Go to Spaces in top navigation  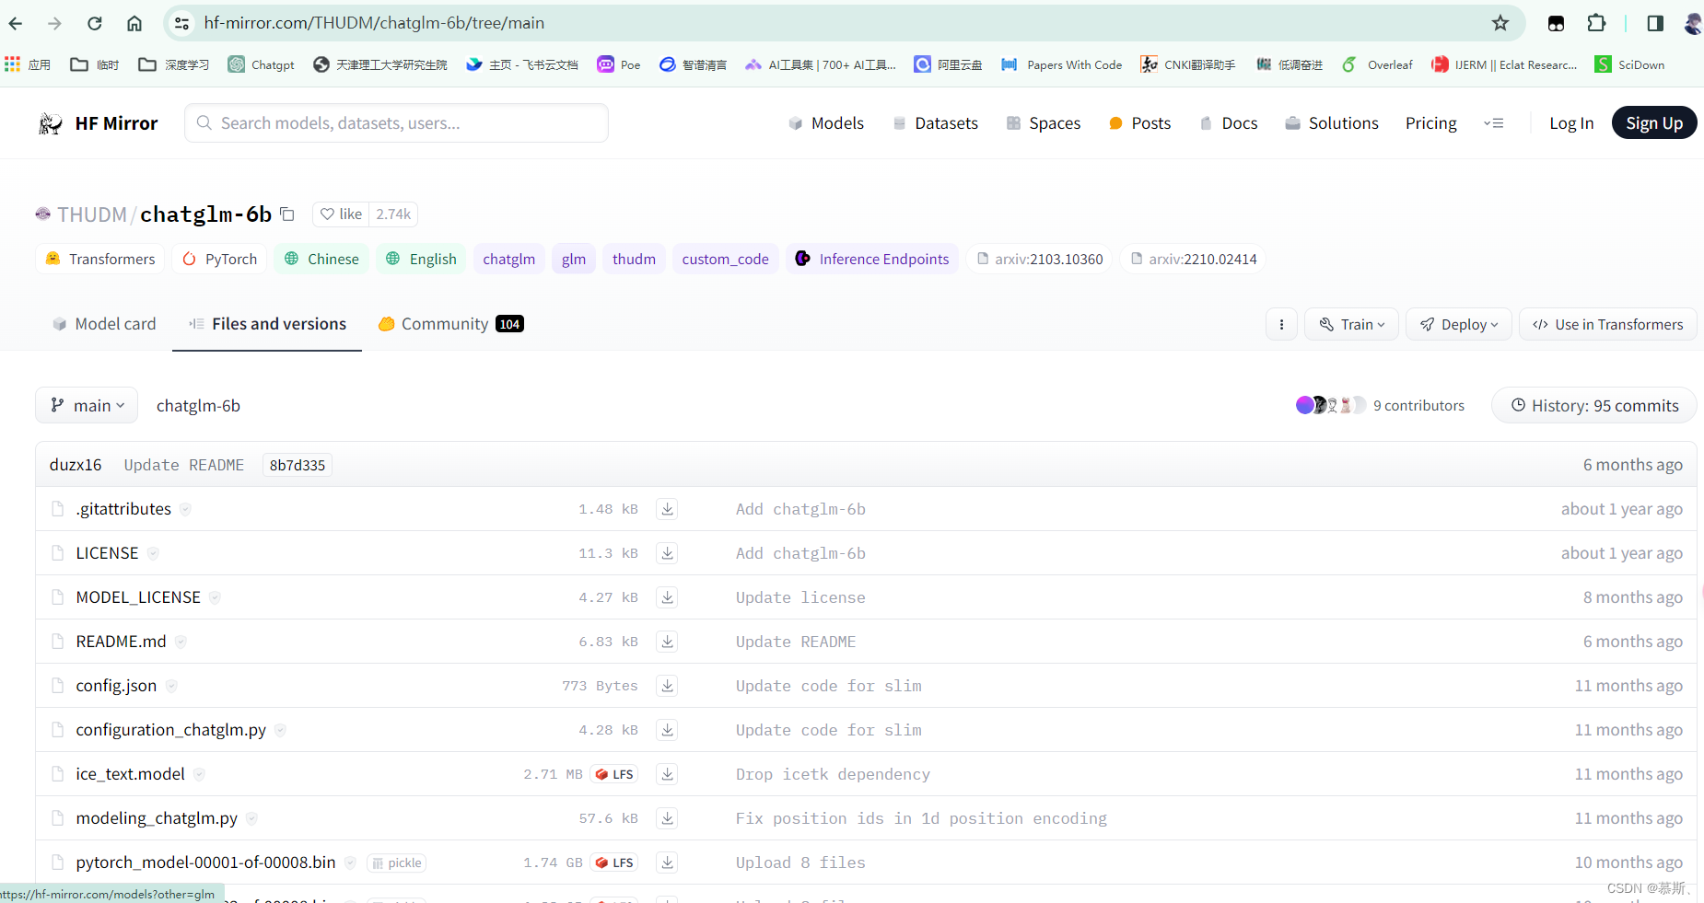coord(1044,123)
